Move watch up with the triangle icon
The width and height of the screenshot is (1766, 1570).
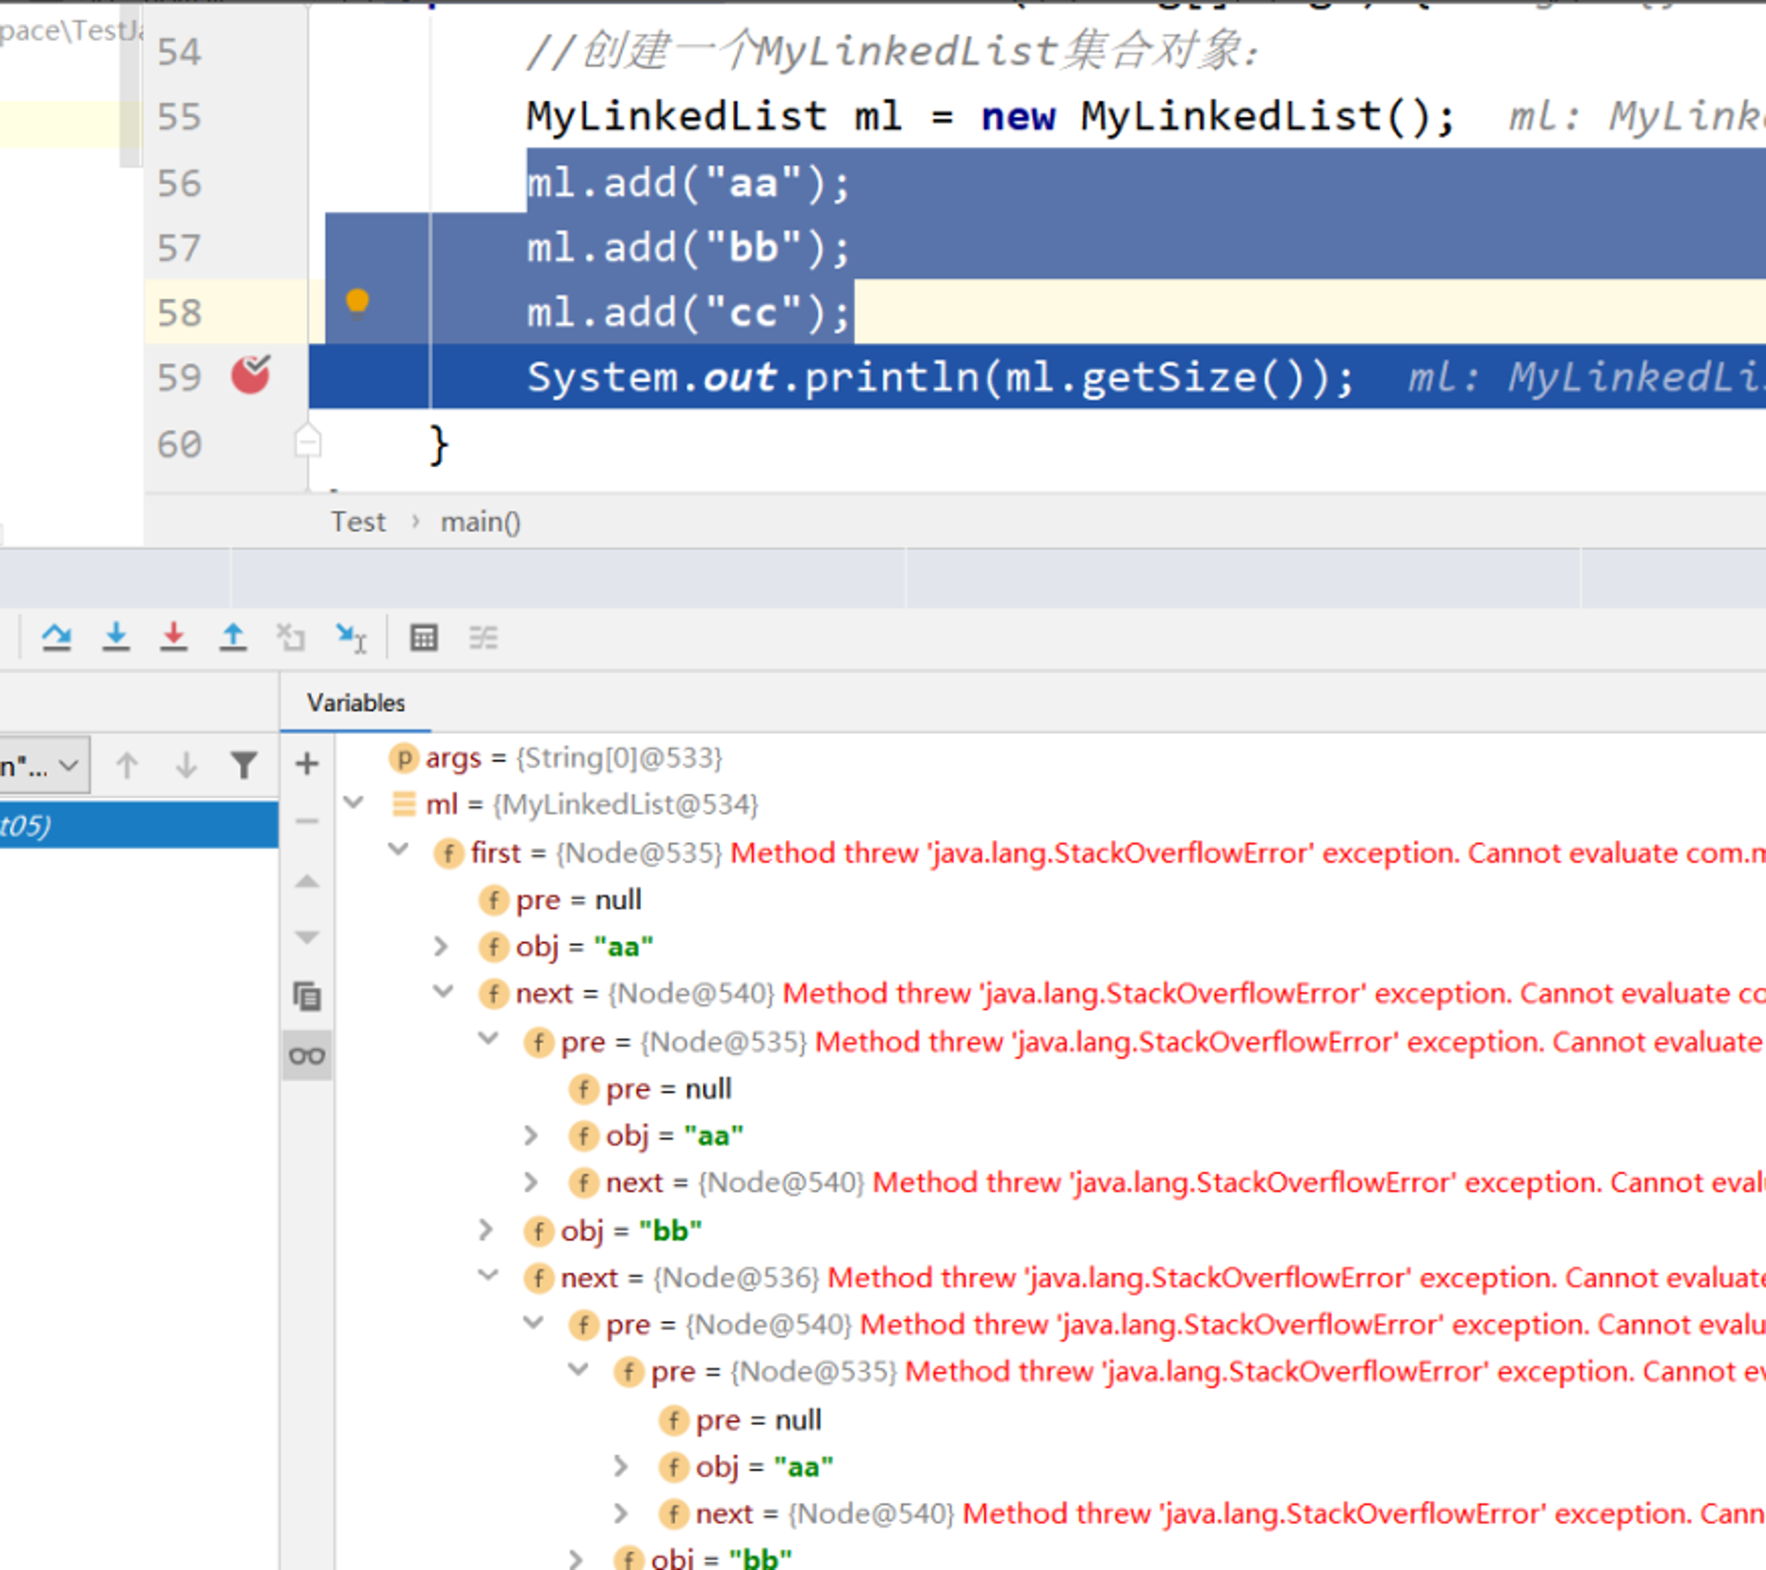pyautogui.click(x=306, y=880)
